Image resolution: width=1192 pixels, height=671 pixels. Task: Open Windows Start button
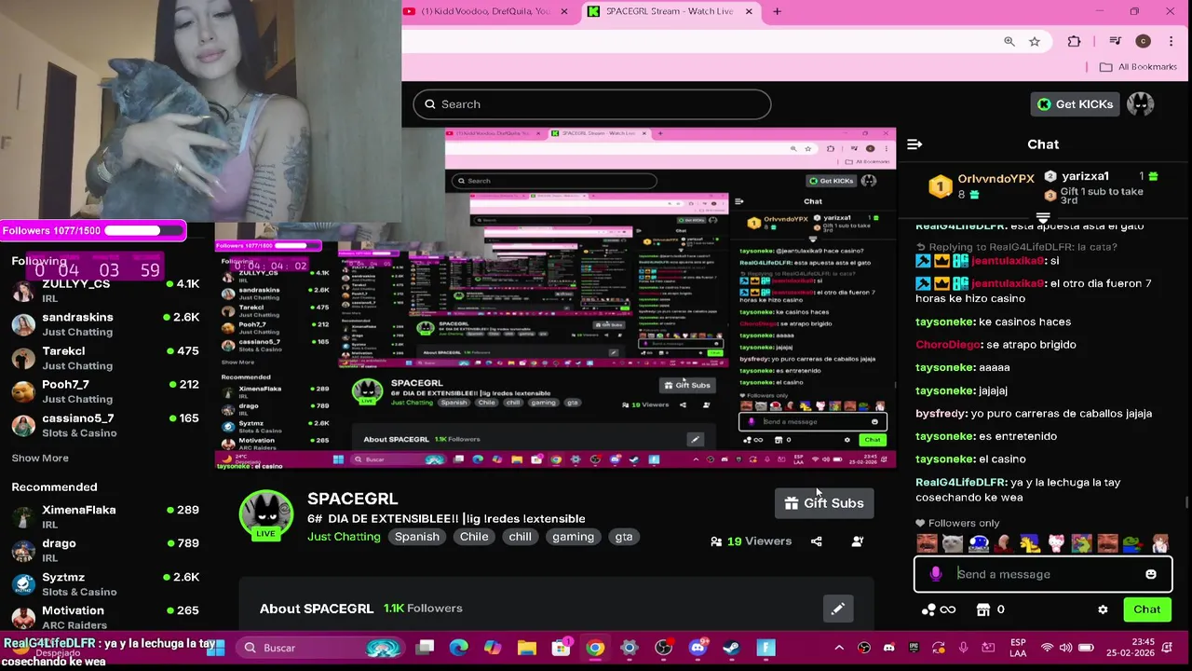[216, 648]
